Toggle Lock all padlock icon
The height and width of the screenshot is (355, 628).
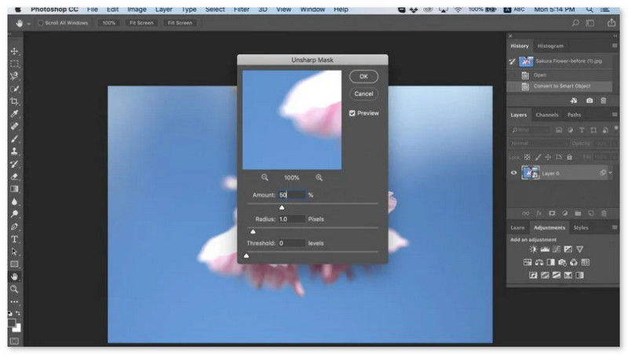tap(570, 157)
